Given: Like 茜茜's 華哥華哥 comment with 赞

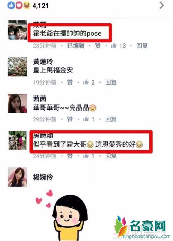Looking at the screenshot, I should coord(70,119).
